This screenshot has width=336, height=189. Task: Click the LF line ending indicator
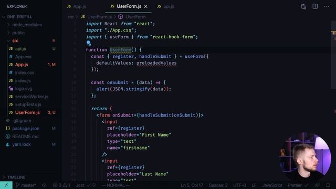pos(254,185)
